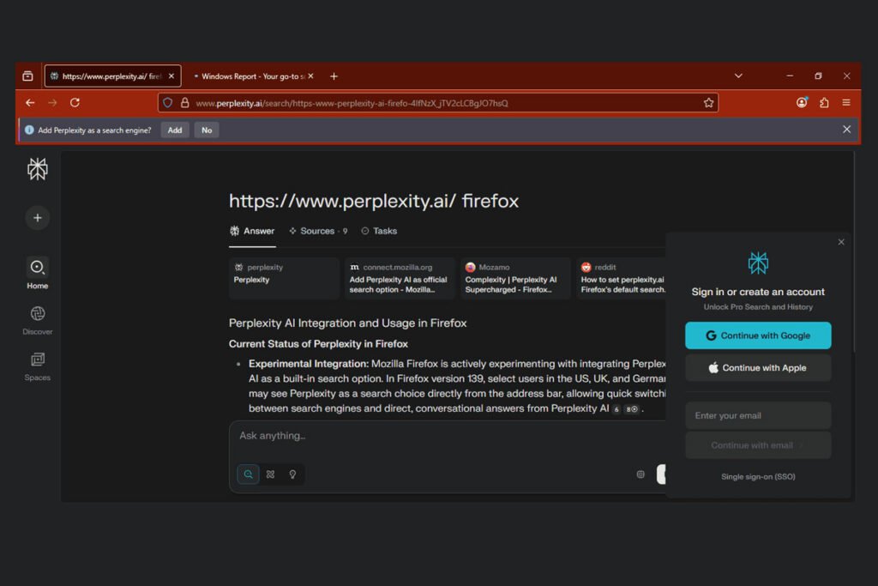Click the Ask anything input box
Viewport: 878px width, 586px height.
[447, 436]
